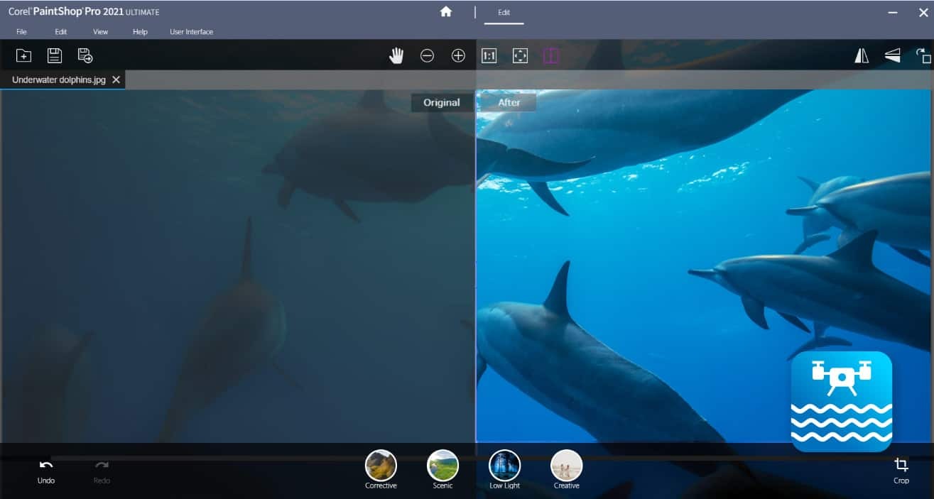Set zoom to 1:1 actual size
This screenshot has height=499, width=934.
click(x=489, y=56)
